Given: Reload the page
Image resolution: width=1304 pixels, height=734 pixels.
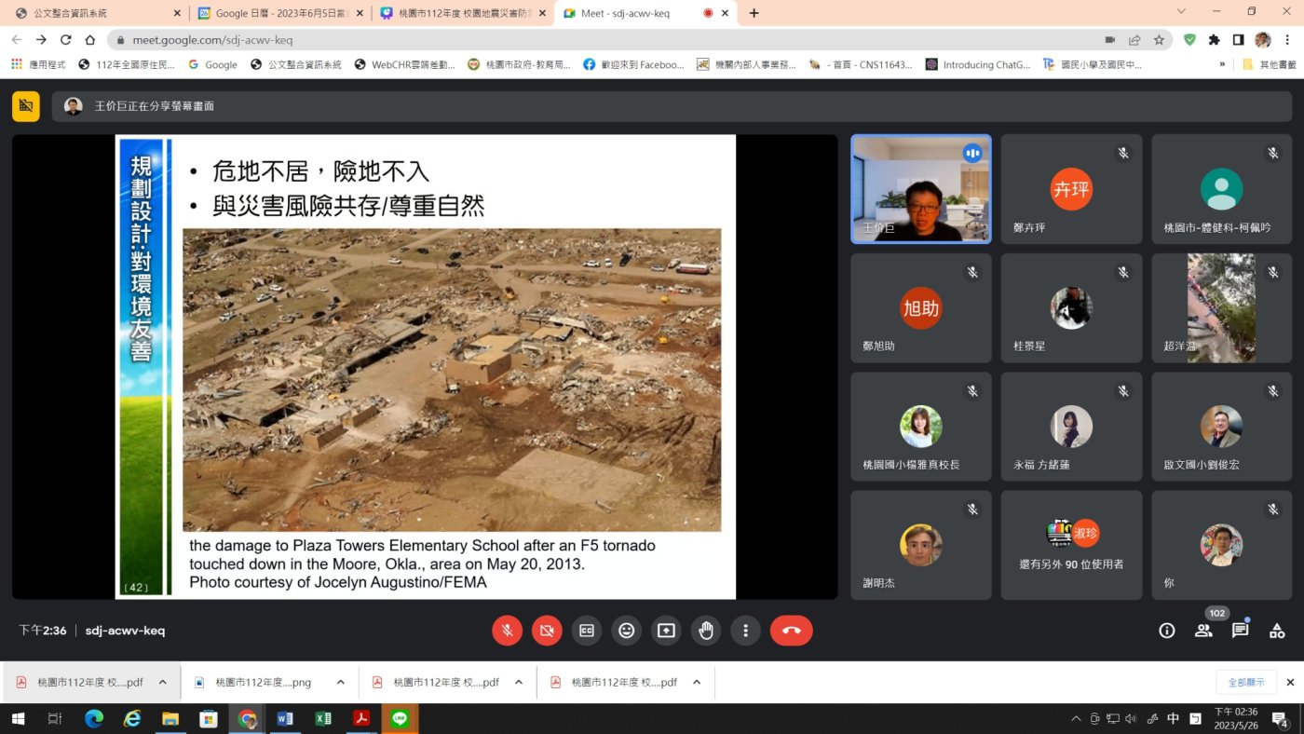Looking at the screenshot, I should click(65, 40).
